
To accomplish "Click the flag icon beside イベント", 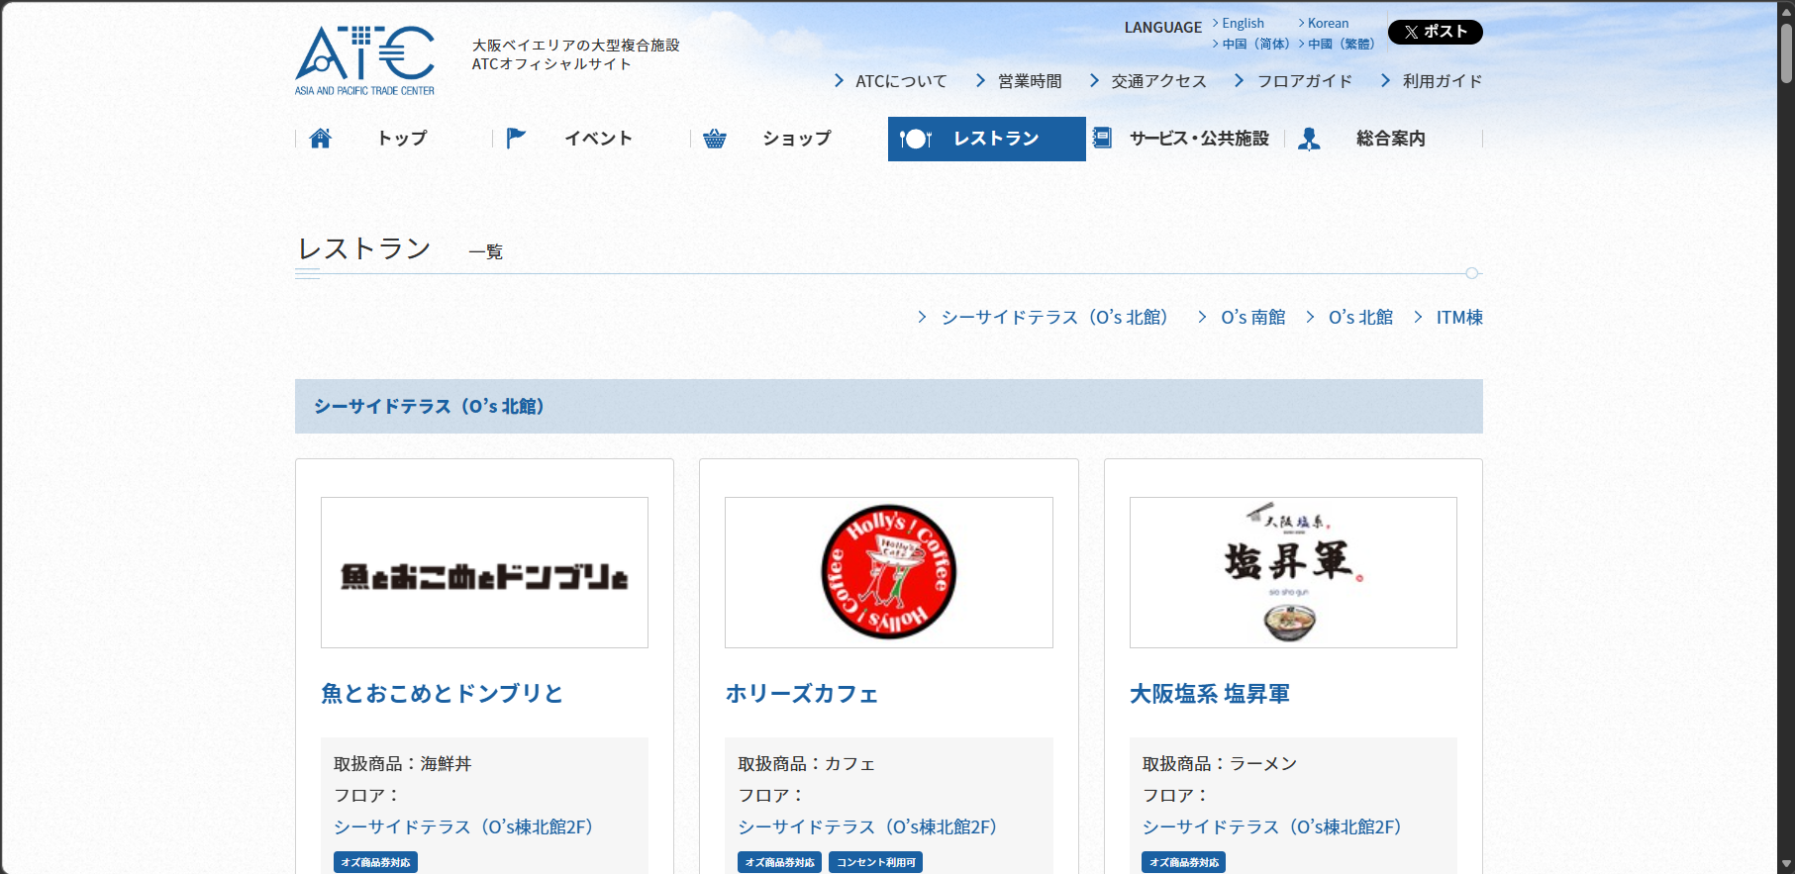I will click(x=516, y=139).
